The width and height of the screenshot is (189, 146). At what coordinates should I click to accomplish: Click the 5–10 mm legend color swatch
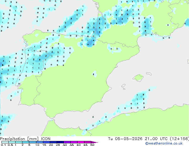pos(32,142)
